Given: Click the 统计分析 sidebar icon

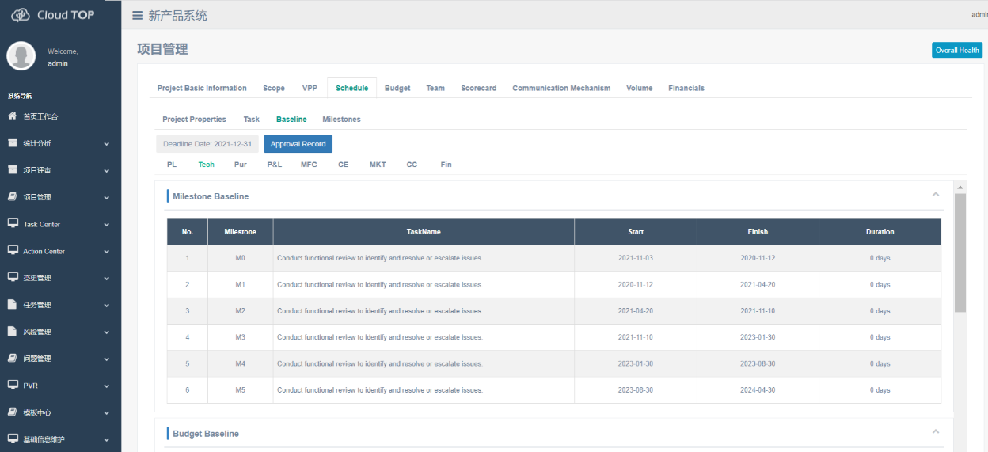Looking at the screenshot, I should (13, 143).
